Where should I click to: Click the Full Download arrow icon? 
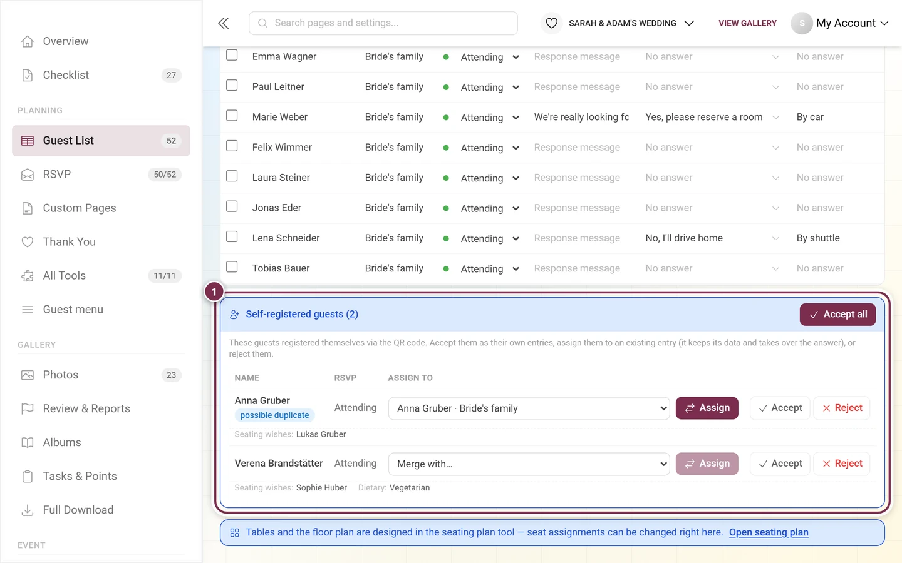click(x=28, y=510)
